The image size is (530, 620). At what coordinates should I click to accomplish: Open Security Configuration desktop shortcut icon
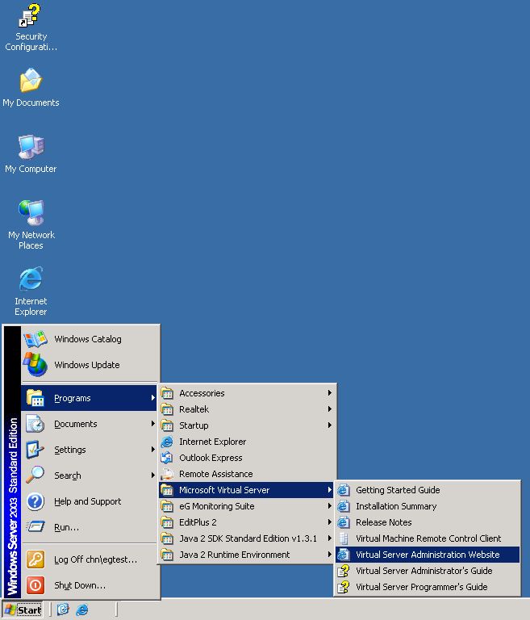30,16
